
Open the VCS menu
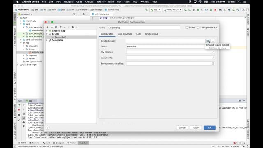[135, 2]
